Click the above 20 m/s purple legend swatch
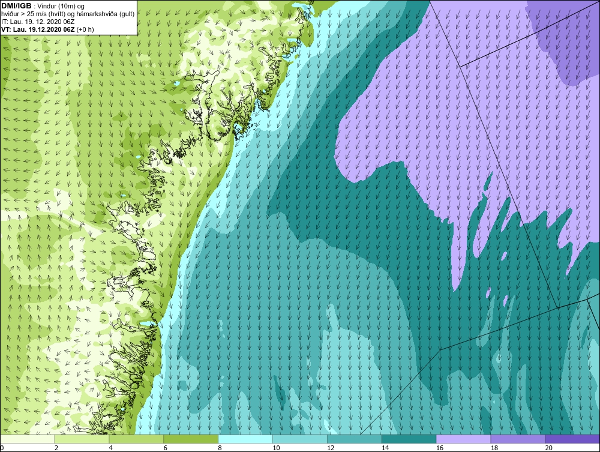 [572, 439]
